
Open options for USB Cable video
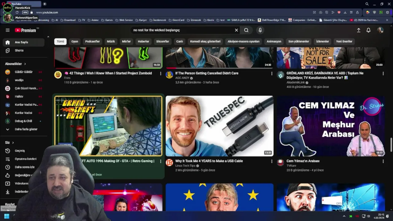[272, 161]
